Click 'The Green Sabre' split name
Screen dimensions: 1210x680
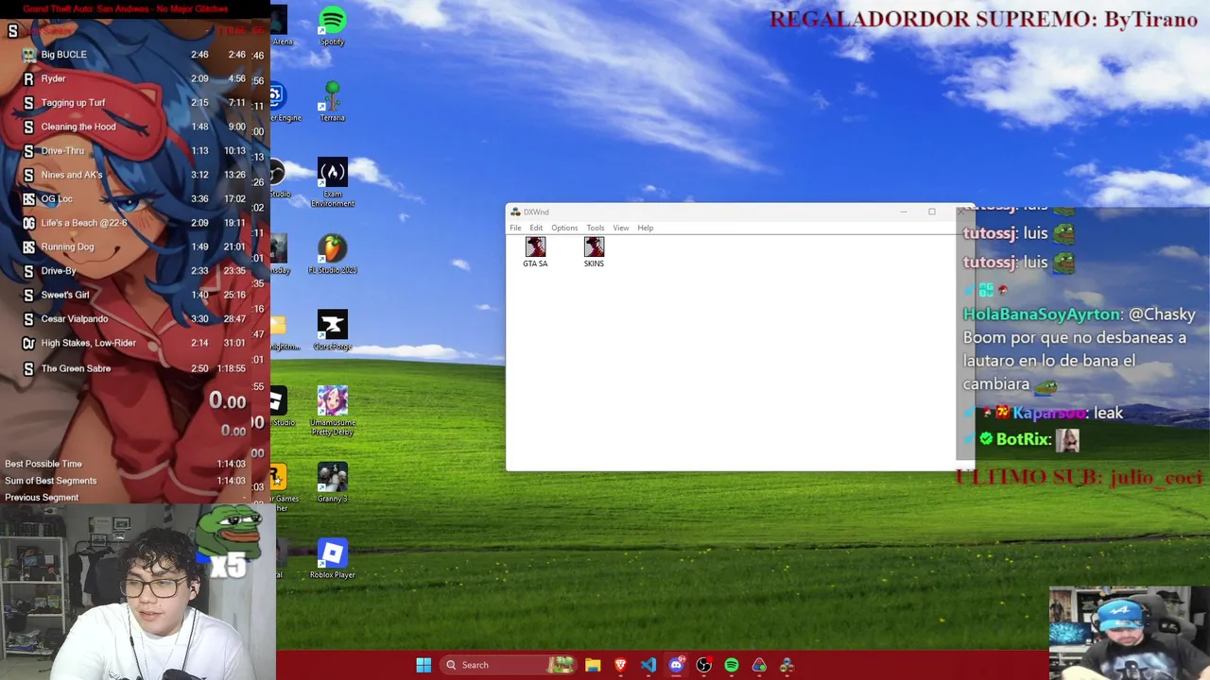(76, 368)
